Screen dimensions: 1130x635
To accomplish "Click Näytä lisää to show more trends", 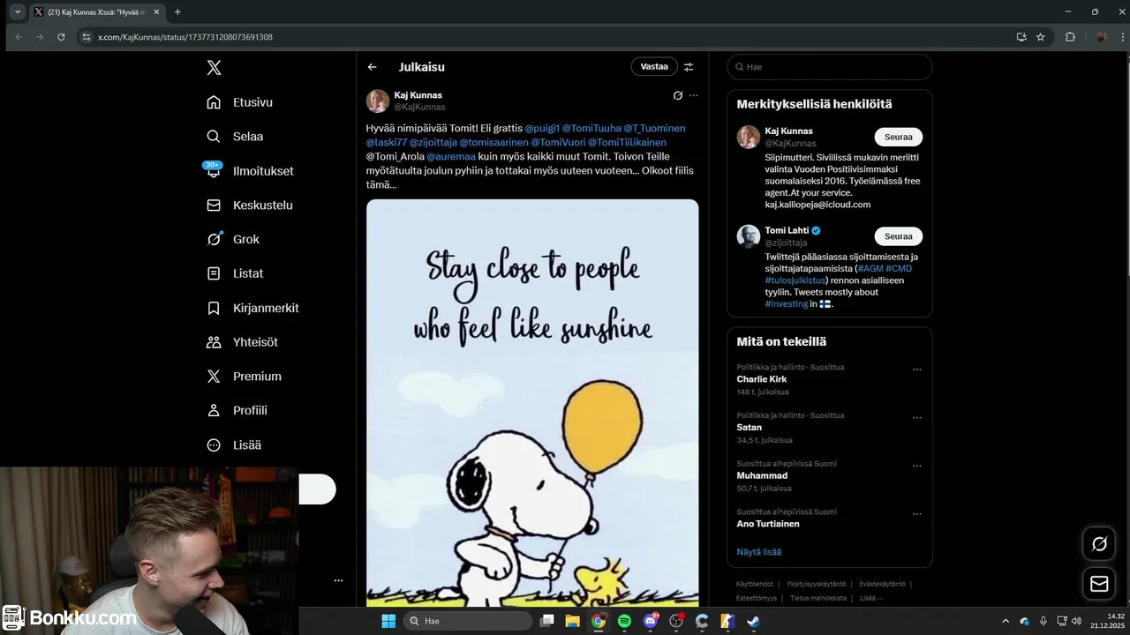I will tap(759, 552).
